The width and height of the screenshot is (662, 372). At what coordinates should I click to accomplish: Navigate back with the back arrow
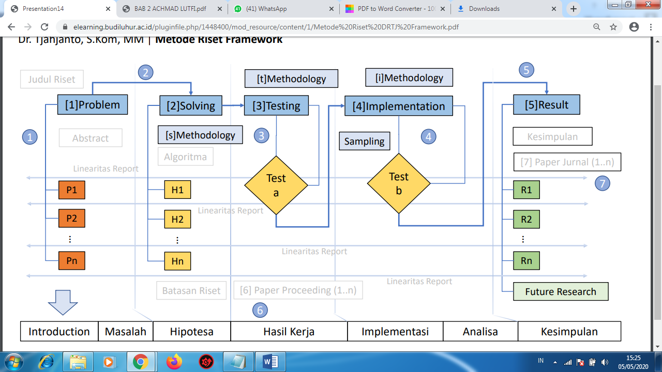(11, 26)
